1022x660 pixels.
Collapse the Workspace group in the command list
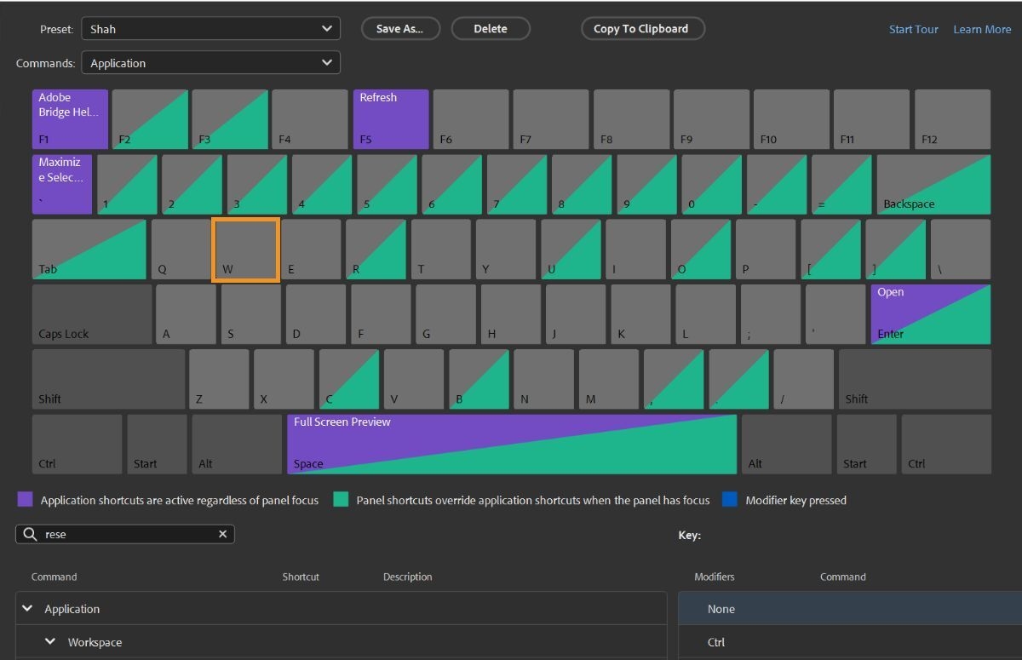[x=49, y=641]
